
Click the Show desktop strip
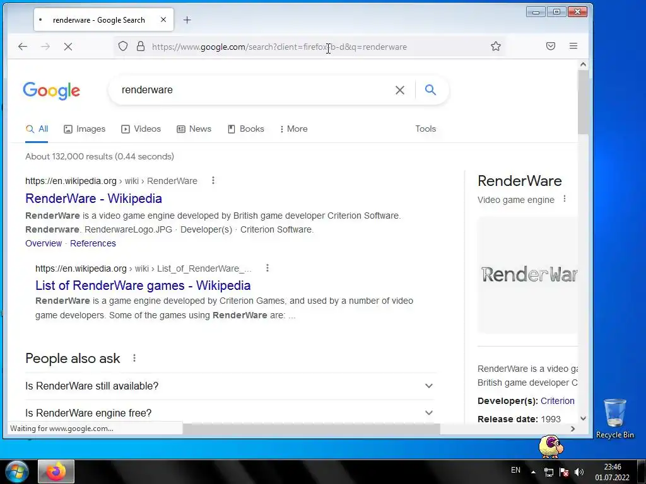(x=642, y=471)
